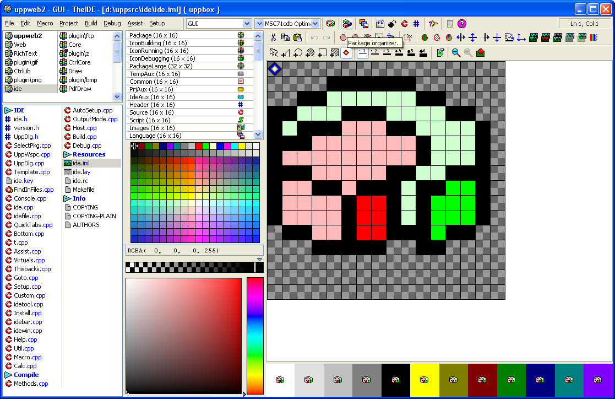
Task: Click the yellow background icon preview thumbnail
Action: coord(424,380)
